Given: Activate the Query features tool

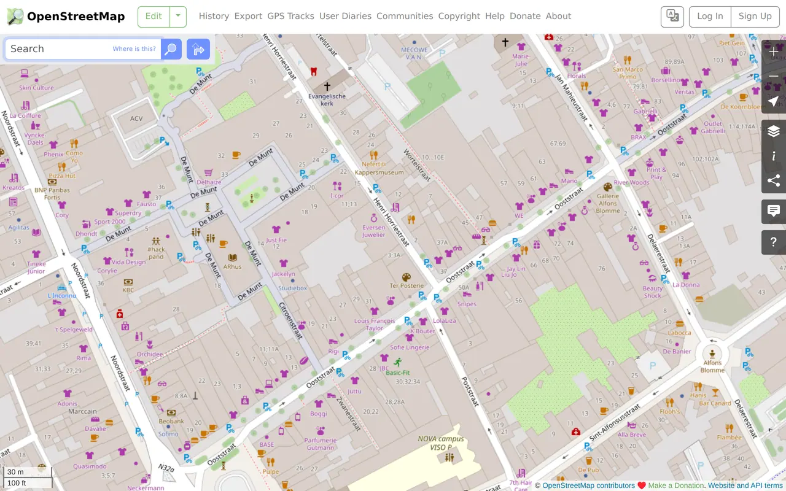Looking at the screenshot, I should (773, 242).
